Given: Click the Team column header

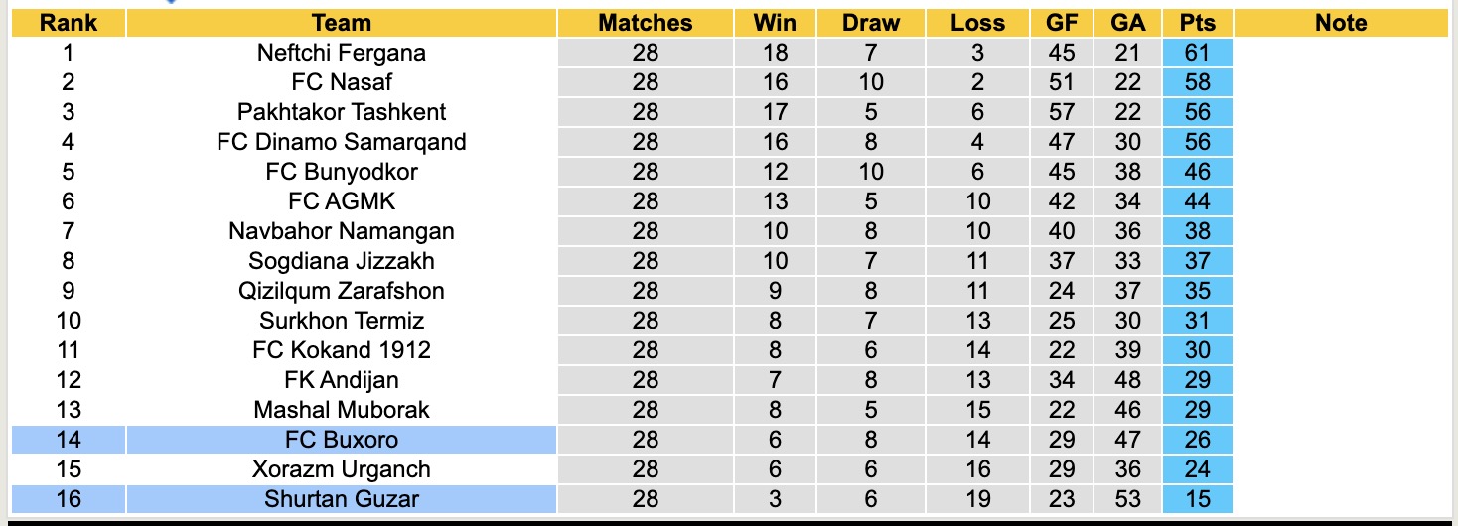Looking at the screenshot, I should tap(341, 23).
